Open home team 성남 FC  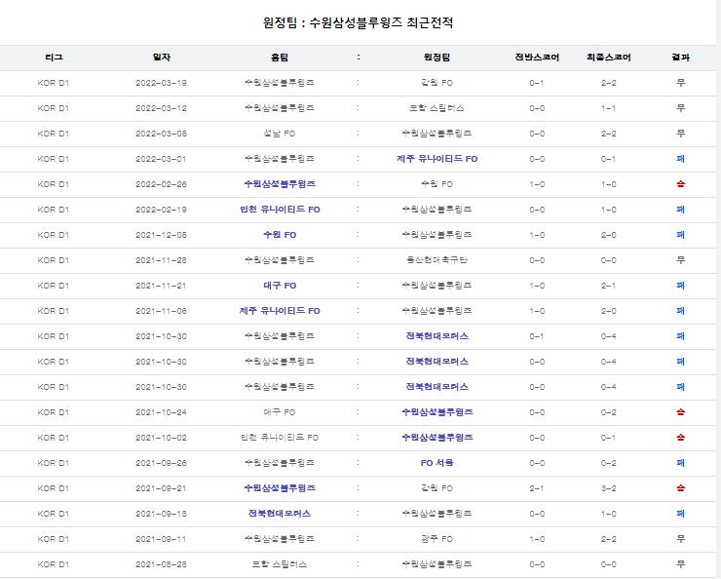tap(280, 134)
